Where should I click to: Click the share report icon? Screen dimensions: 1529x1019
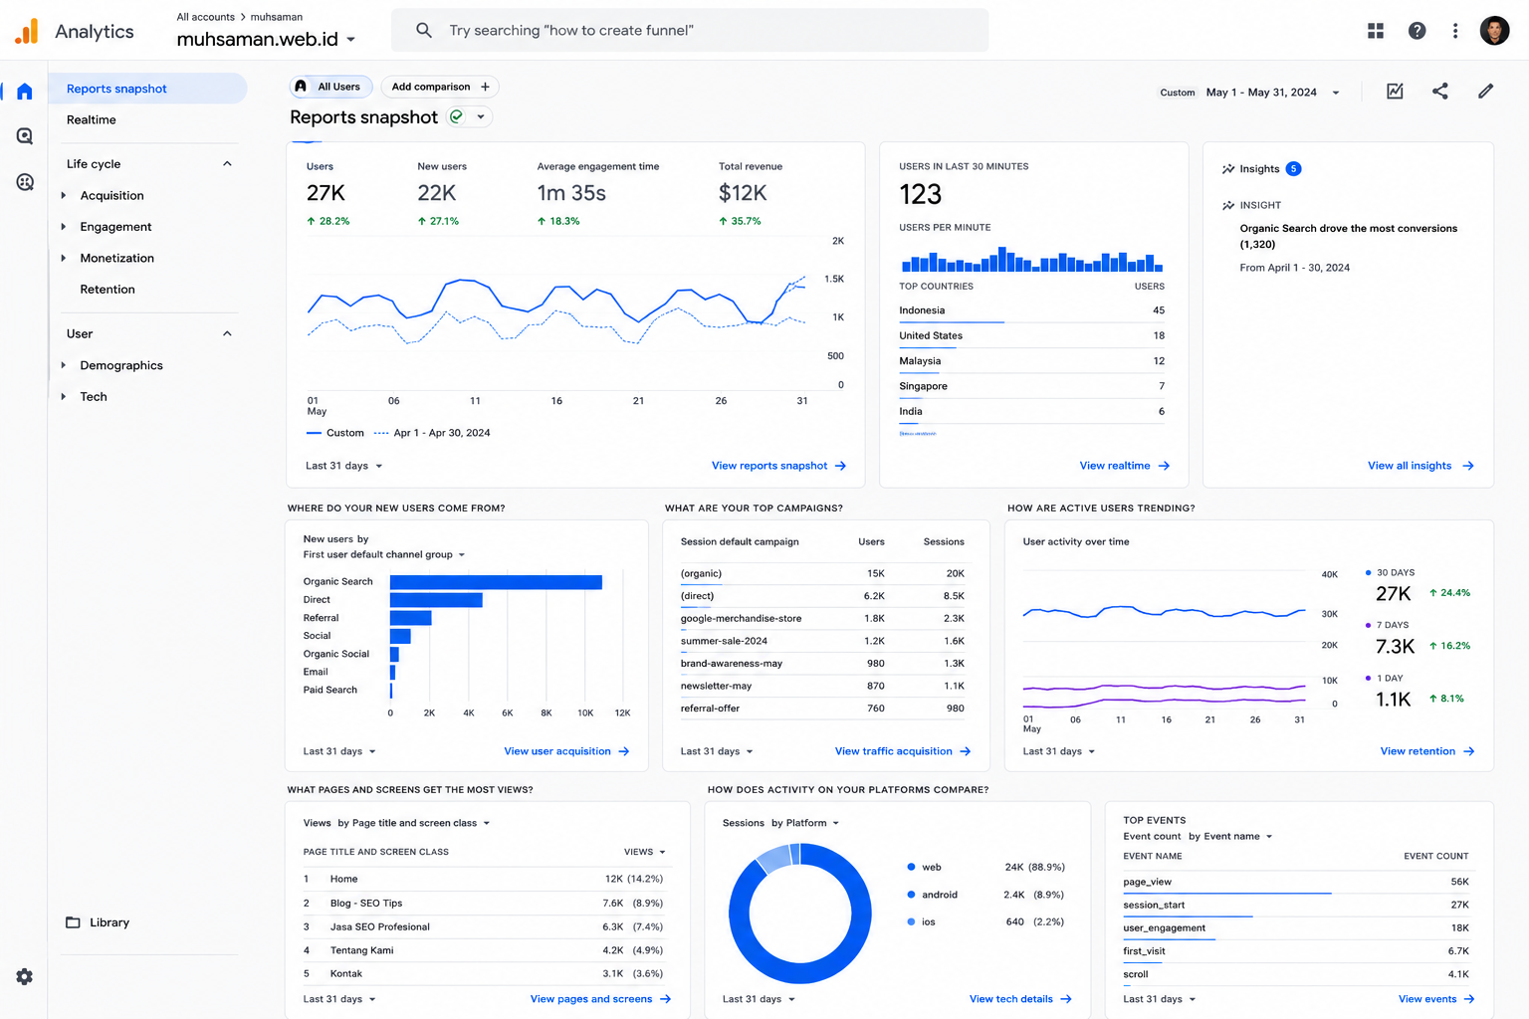[1440, 91]
